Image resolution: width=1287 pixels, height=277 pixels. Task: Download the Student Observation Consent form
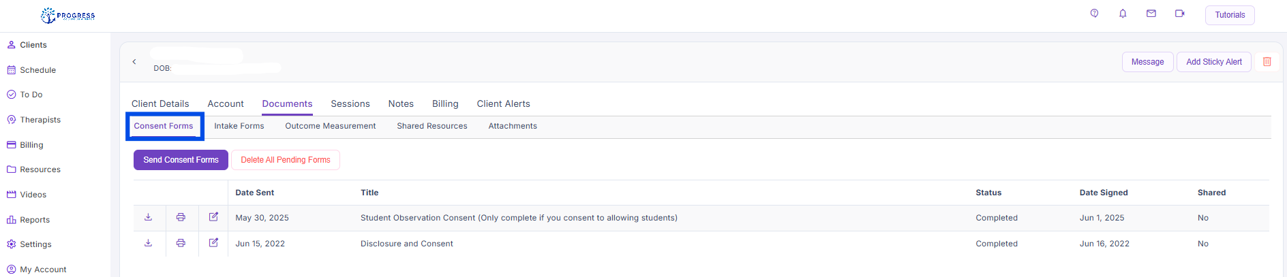pyautogui.click(x=148, y=217)
